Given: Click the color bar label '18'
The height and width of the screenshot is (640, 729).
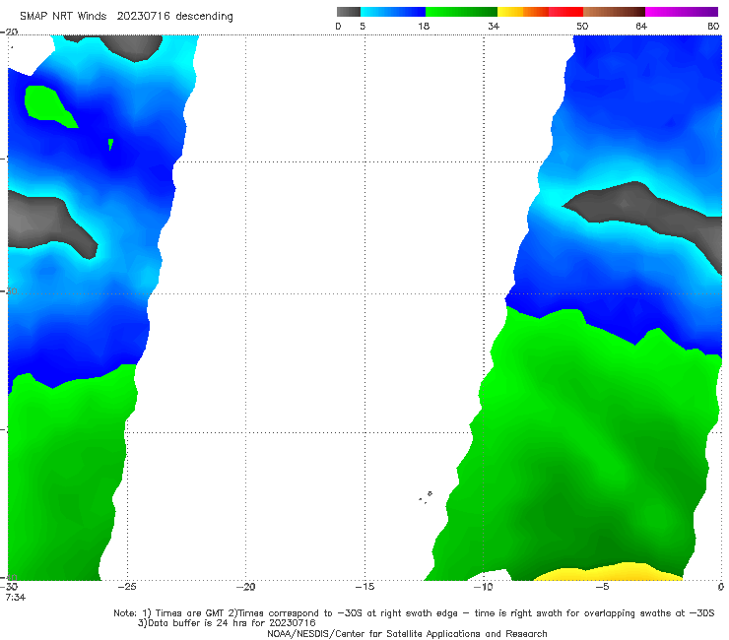Looking at the screenshot, I should 424,26.
